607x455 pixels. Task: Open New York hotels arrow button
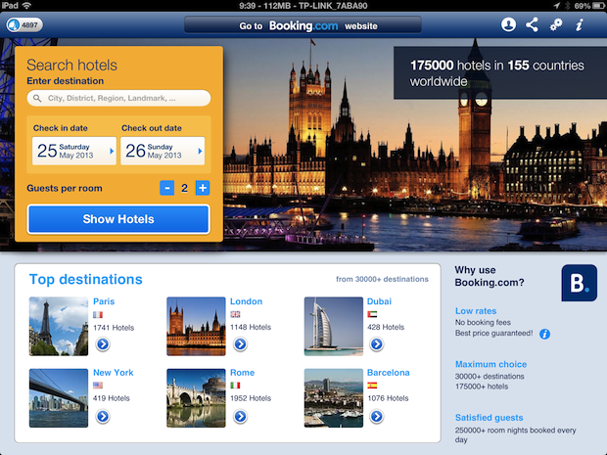point(103,416)
